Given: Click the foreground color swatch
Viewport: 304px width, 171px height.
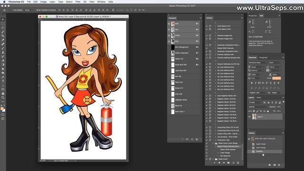Looking at the screenshot, I should 2,109.
